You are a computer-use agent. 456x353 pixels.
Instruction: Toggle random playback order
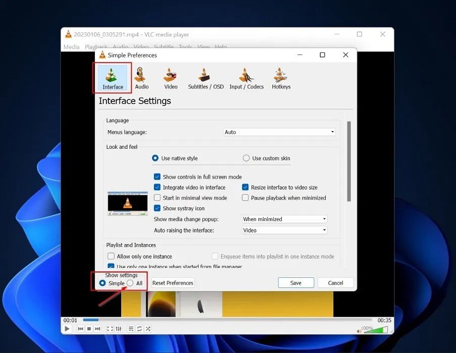tap(148, 328)
